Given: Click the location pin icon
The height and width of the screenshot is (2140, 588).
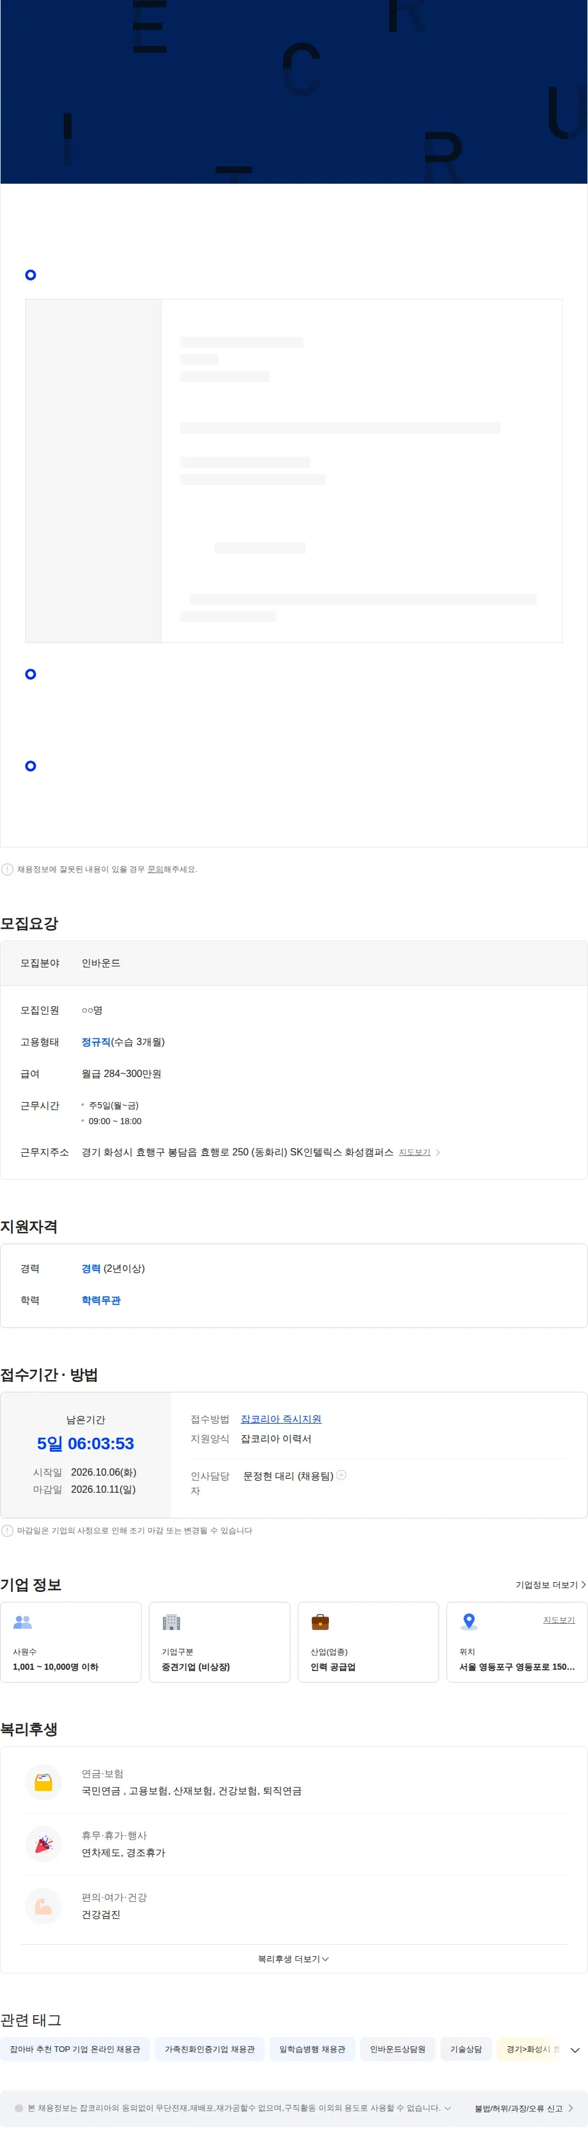Looking at the screenshot, I should click(x=469, y=1621).
